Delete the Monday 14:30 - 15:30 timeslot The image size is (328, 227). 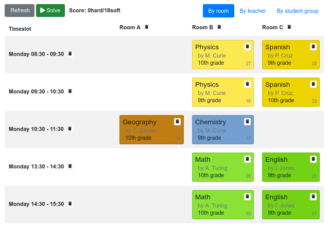pyautogui.click(x=71, y=204)
